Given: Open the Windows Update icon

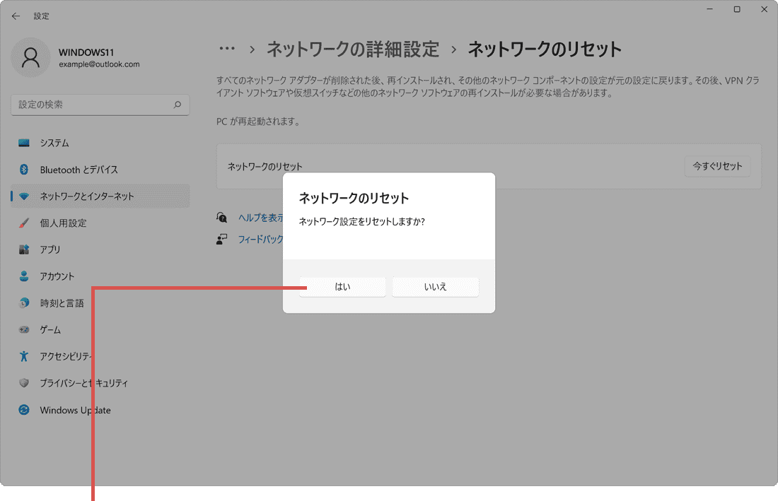Looking at the screenshot, I should [x=23, y=410].
